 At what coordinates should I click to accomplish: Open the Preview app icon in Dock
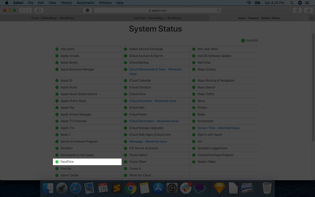247,188
